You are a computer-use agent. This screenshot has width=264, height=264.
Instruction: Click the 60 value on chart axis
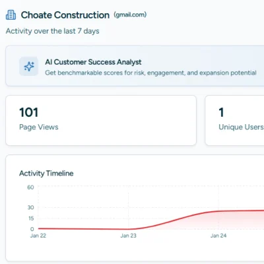click(x=30, y=187)
